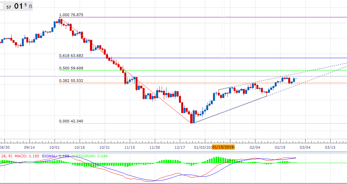The height and width of the screenshot is (184, 347).
Task: Click the highlighted 01/15/2019 date marker
Action: [223, 147]
